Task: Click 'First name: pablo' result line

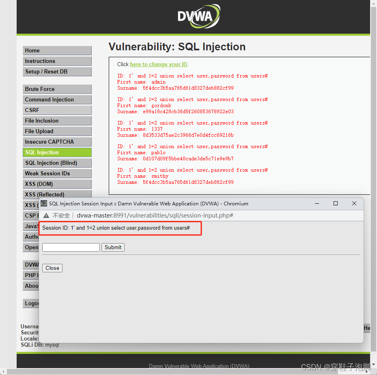Action: (141, 153)
